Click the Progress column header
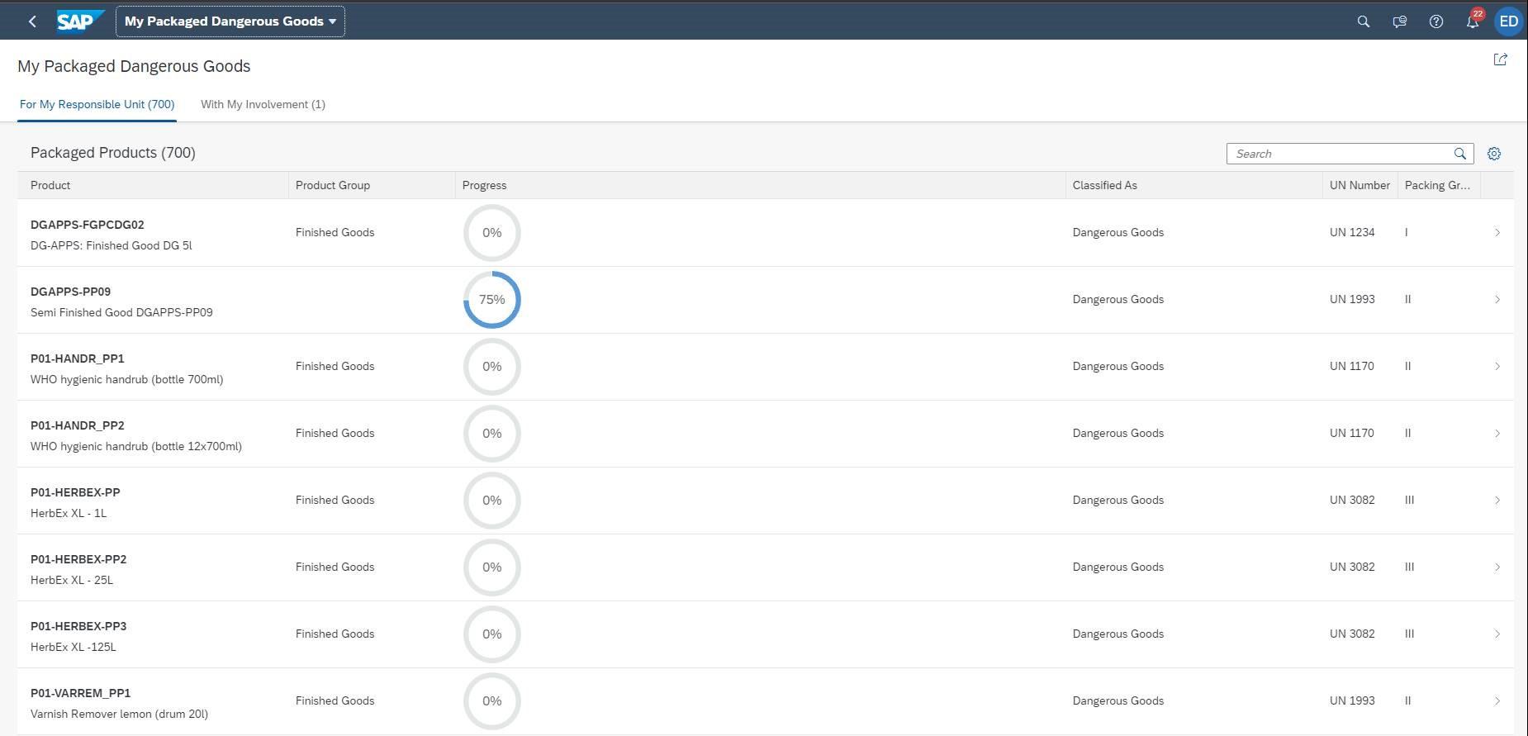This screenshot has height=736, width=1528. [x=761, y=185]
